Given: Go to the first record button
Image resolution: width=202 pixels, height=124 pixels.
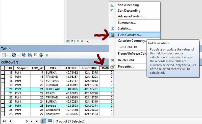Looking at the screenshot, I should tap(5, 121).
